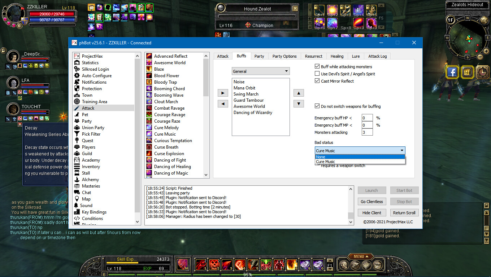Click the Monsters attacking input field
The height and width of the screenshot is (277, 491).
pyautogui.click(x=367, y=132)
